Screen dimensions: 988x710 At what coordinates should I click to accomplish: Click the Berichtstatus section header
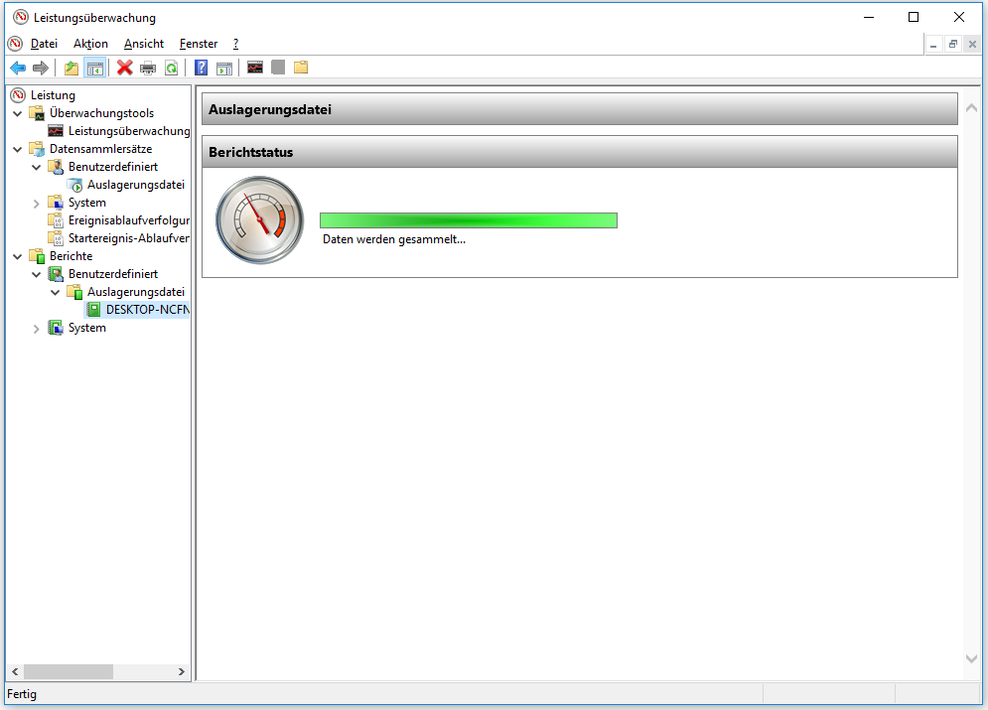tap(580, 152)
